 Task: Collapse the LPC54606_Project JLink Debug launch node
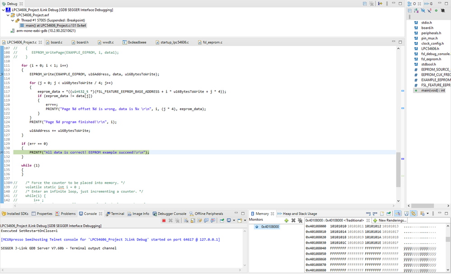click(3, 10)
